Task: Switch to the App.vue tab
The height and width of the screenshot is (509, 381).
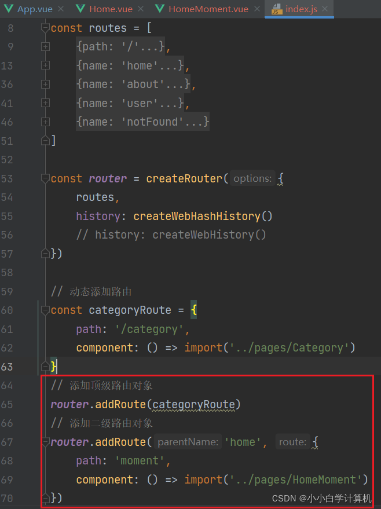Action: pyautogui.click(x=35, y=9)
